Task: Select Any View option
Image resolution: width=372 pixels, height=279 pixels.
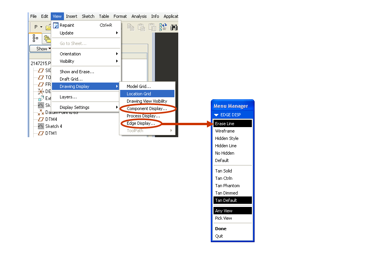Action: click(232, 211)
